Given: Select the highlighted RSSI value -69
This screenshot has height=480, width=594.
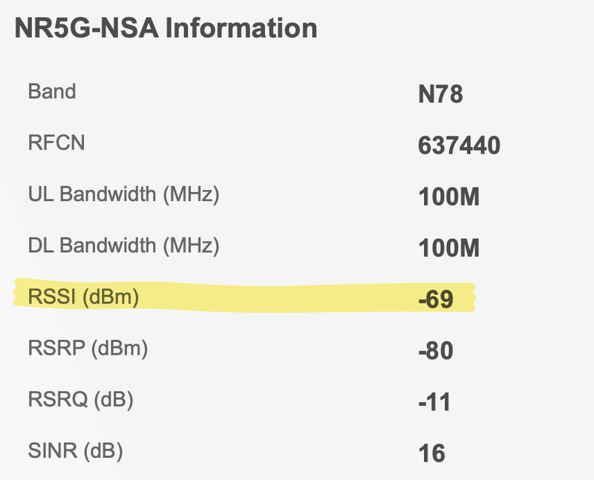Looking at the screenshot, I should pyautogui.click(x=436, y=300).
